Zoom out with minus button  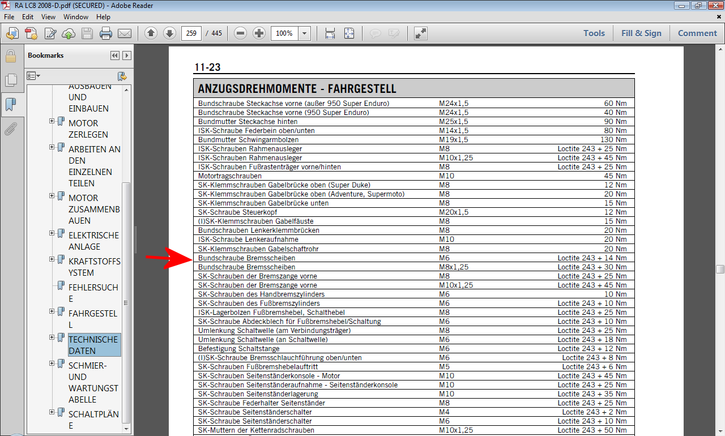tap(241, 33)
